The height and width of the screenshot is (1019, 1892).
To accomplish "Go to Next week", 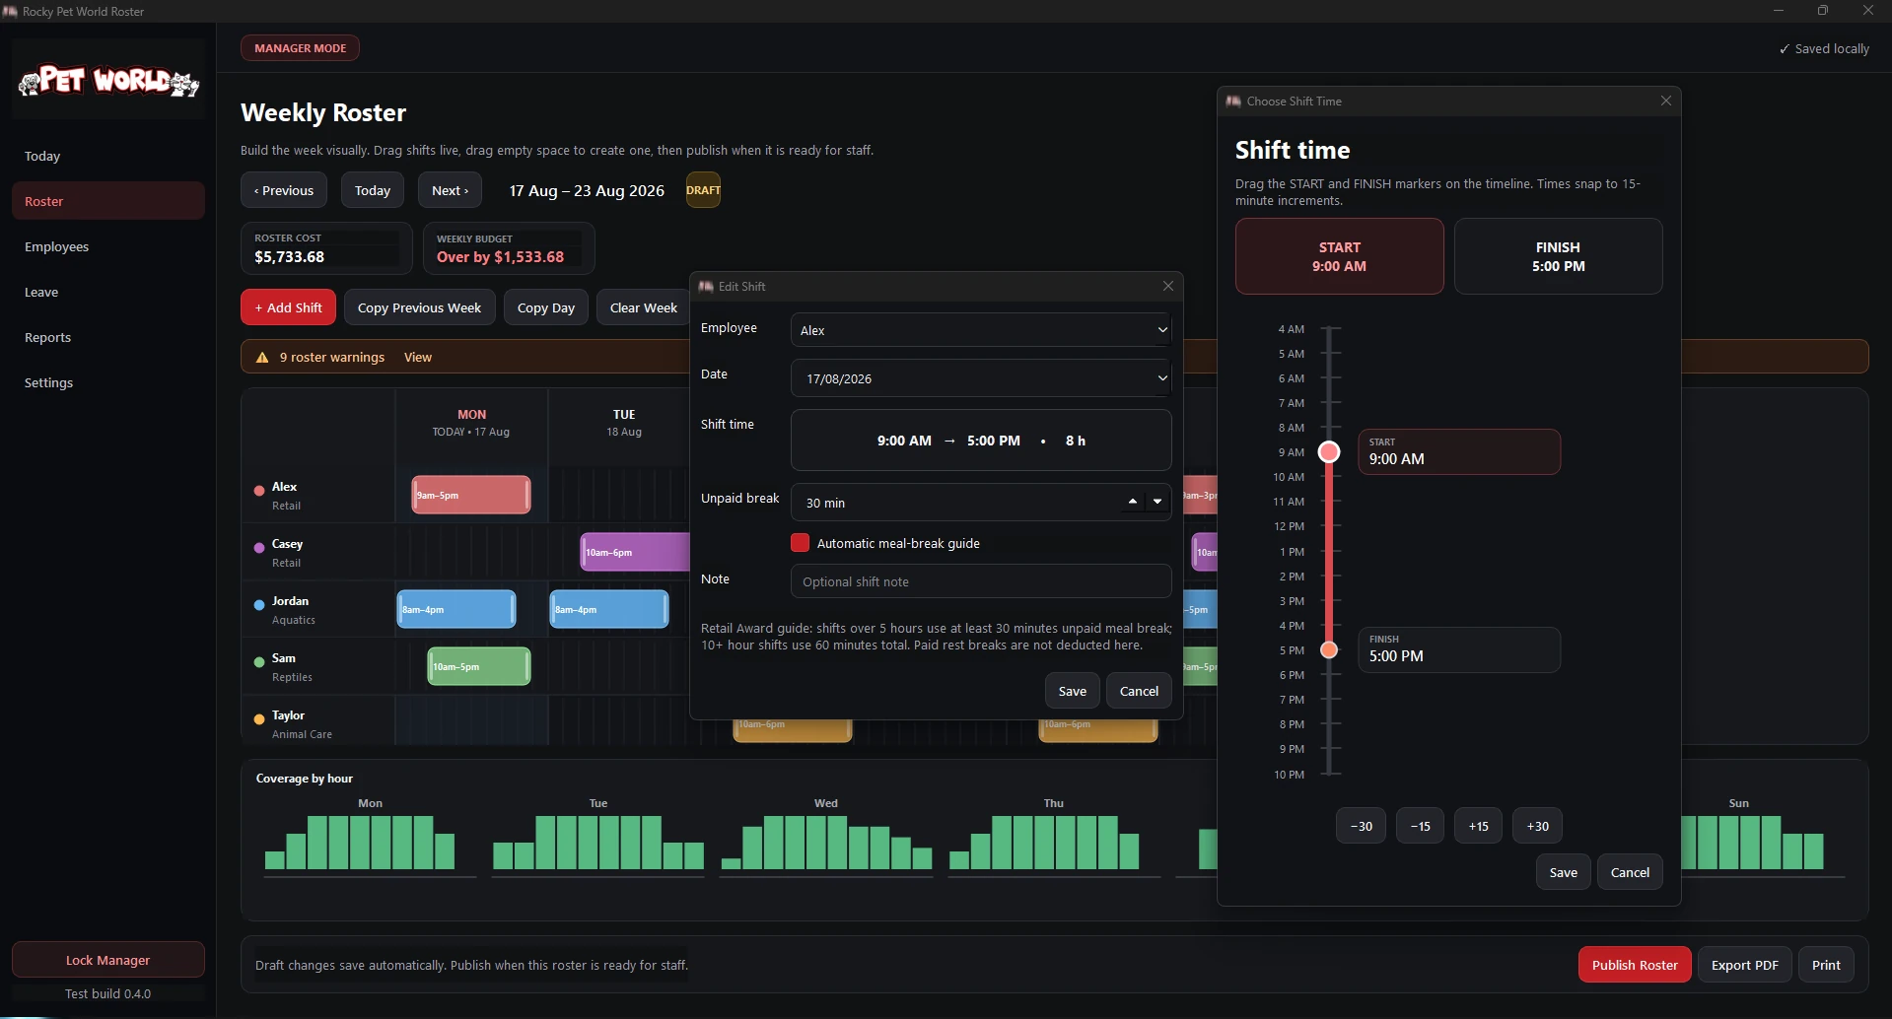I will click(450, 190).
